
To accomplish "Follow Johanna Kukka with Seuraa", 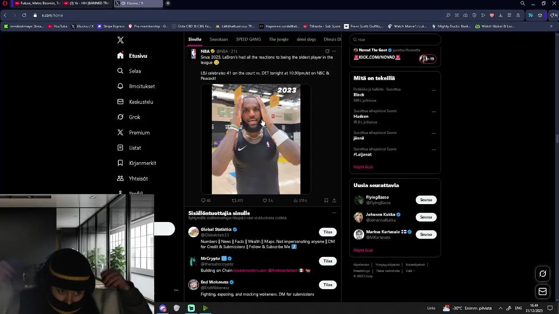I will tap(426, 217).
